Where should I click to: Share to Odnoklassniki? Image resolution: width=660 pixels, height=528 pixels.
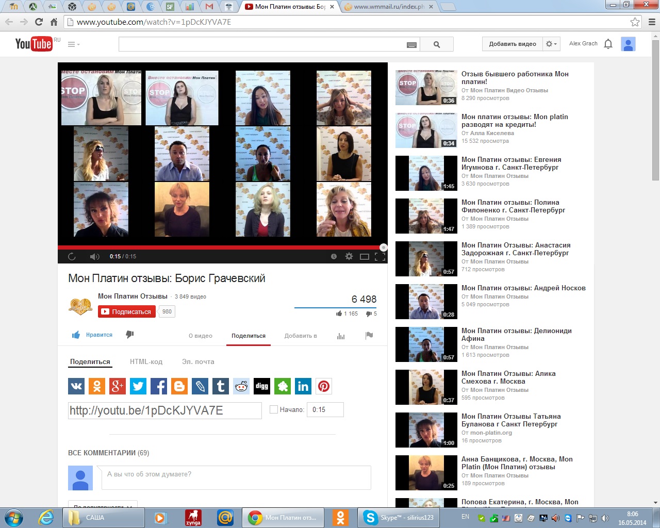tap(97, 386)
